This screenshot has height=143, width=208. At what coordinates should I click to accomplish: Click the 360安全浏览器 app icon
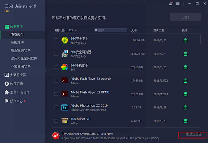65,54
